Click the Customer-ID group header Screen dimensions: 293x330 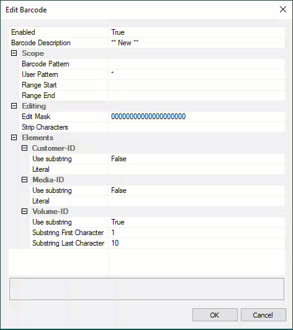54,148
